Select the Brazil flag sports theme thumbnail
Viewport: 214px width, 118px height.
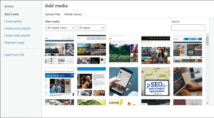point(91,49)
